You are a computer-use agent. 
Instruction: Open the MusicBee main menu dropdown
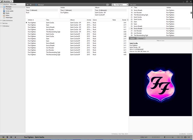pyautogui.click(x=7, y=2)
